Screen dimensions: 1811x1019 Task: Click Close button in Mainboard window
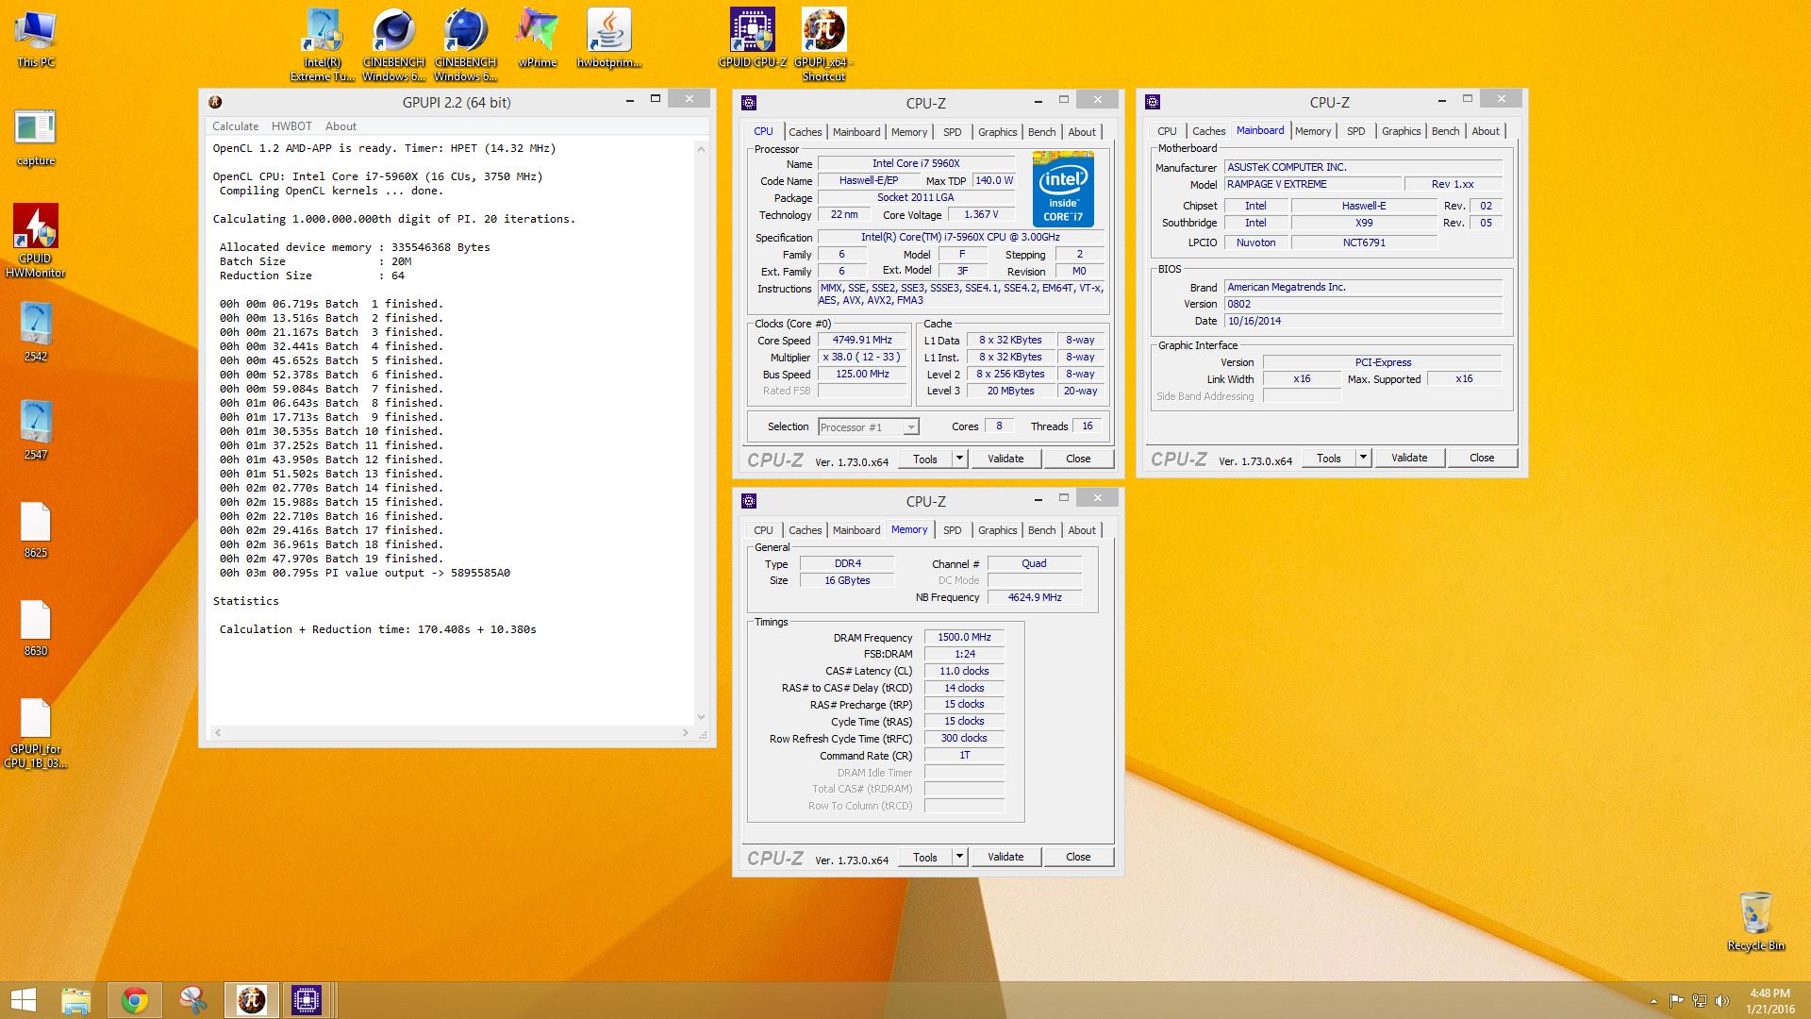coord(1482,458)
